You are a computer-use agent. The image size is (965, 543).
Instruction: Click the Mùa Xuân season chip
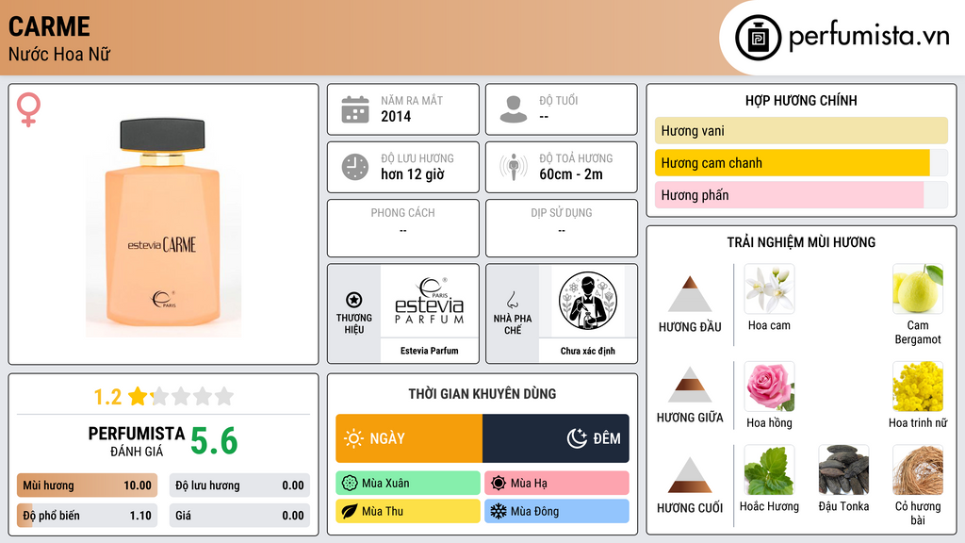pyautogui.click(x=408, y=484)
